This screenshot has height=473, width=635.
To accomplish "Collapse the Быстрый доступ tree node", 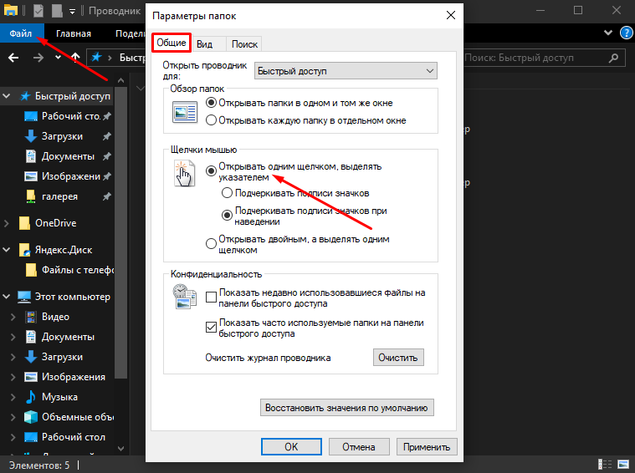I will click(x=7, y=96).
